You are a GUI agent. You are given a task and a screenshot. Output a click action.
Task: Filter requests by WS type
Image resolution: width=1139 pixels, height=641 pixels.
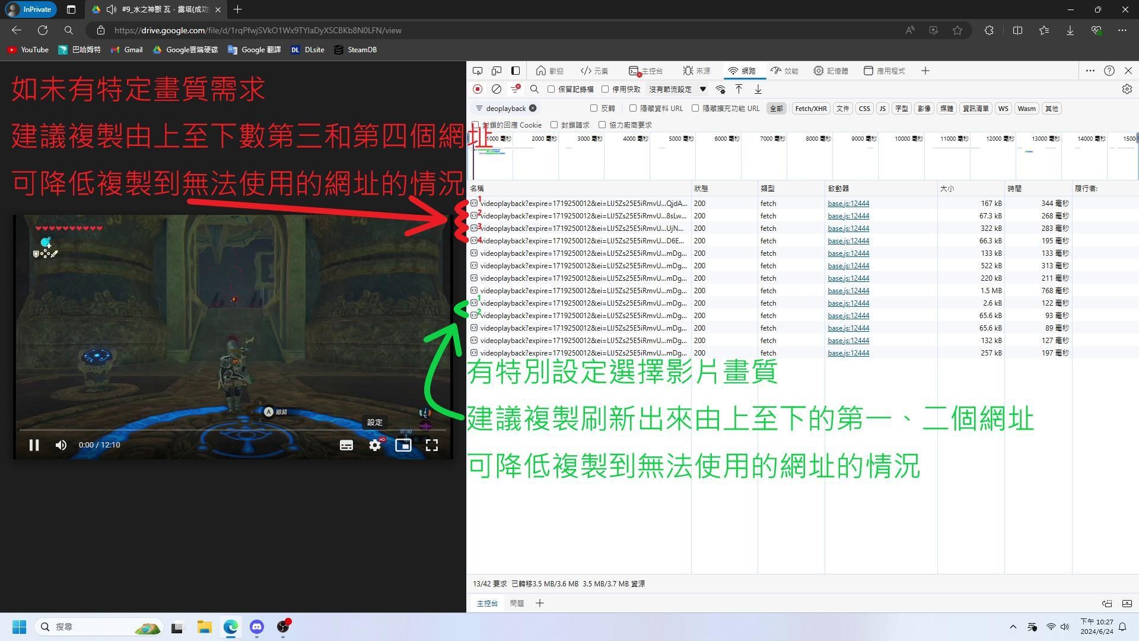click(1003, 108)
